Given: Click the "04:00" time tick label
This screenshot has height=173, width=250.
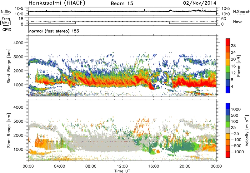Looking at the screenshot, I should (59, 166).
